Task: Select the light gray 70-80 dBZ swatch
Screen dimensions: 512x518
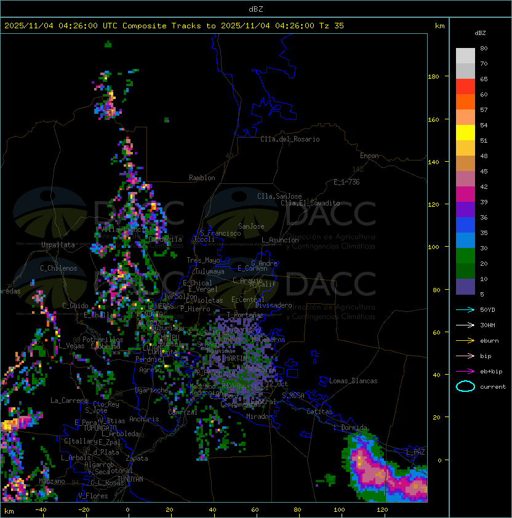Action: click(x=465, y=56)
